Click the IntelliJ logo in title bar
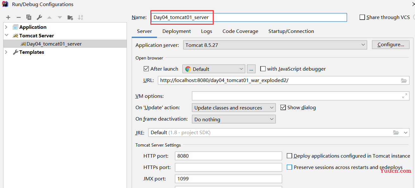The width and height of the screenshot is (415, 188). pyautogui.click(x=5, y=4)
